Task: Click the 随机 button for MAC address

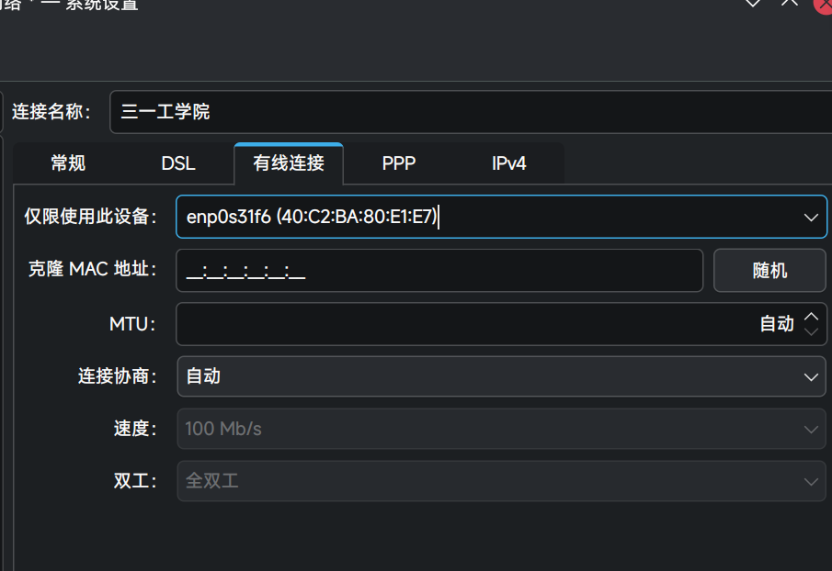Action: pos(769,271)
